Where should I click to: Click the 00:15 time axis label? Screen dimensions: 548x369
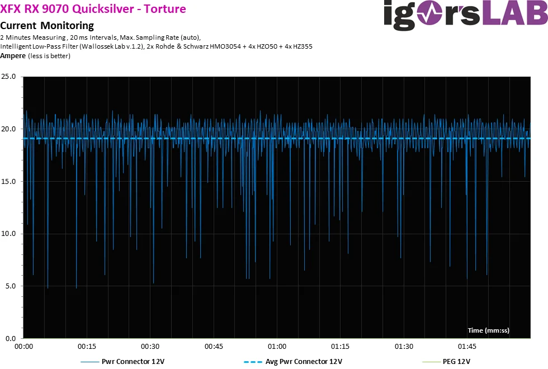pyautogui.click(x=87, y=347)
